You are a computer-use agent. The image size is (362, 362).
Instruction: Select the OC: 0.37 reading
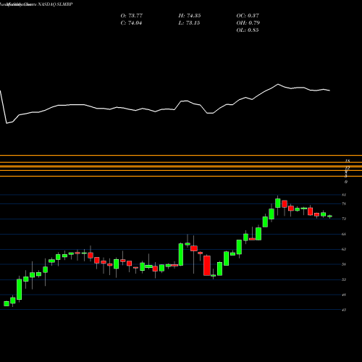point(248,16)
